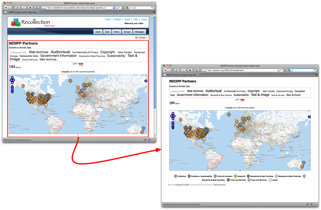Click RSS feed icon in Partner Example window

pyautogui.click(x=196, y=70)
